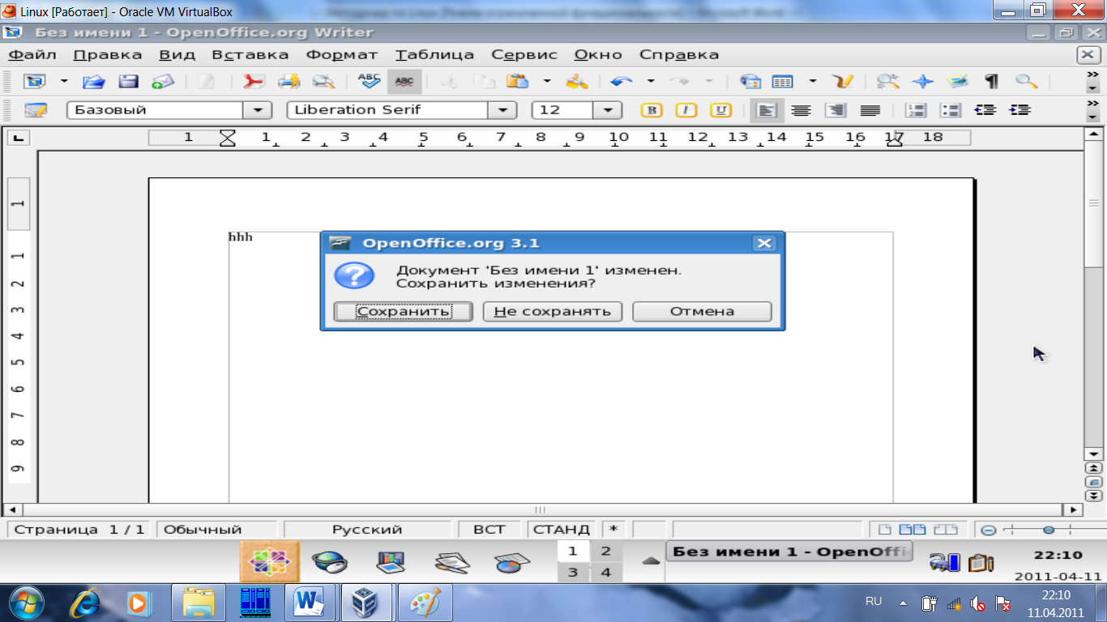Adjust the zoom slider handle
The width and height of the screenshot is (1107, 622).
[x=1049, y=530]
